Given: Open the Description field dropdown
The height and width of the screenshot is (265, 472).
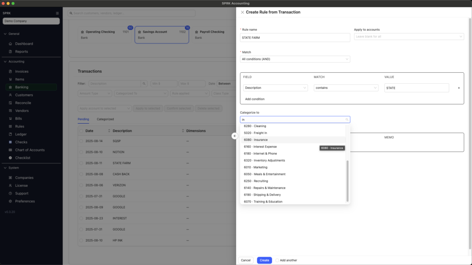Looking at the screenshot, I should click(276, 88).
